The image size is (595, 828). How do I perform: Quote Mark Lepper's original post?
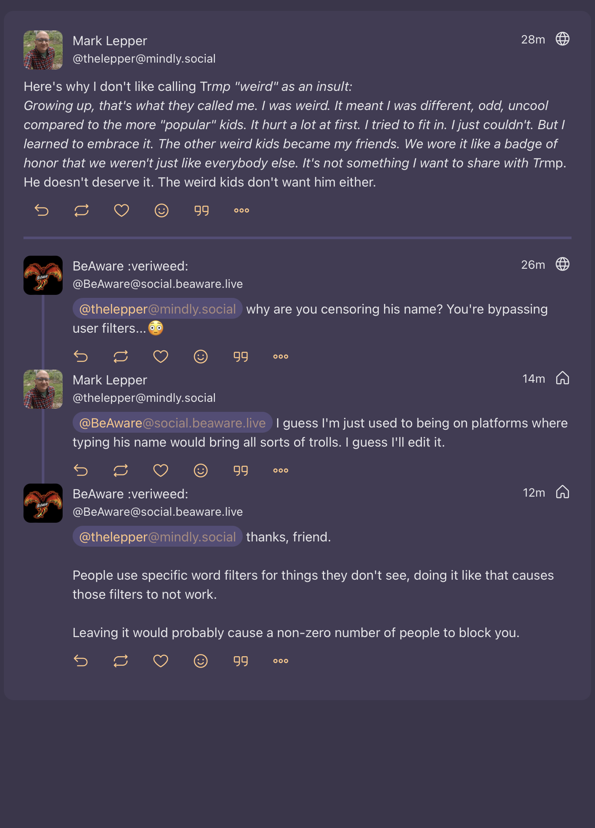click(x=201, y=210)
